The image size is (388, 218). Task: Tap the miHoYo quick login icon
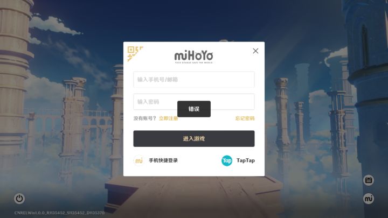pyautogui.click(x=139, y=160)
